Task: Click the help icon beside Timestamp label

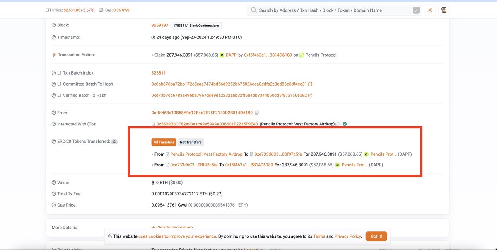Action: (54, 37)
